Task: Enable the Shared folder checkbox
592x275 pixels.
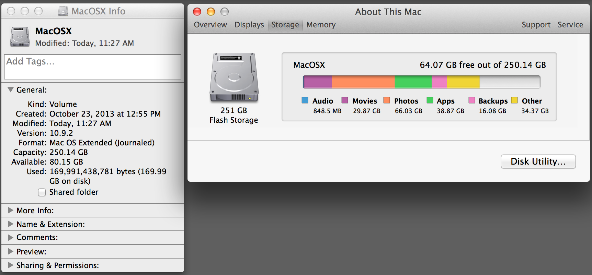Action: point(42,192)
